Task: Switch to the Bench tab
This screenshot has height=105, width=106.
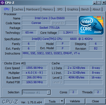Action: coord(85,9)
